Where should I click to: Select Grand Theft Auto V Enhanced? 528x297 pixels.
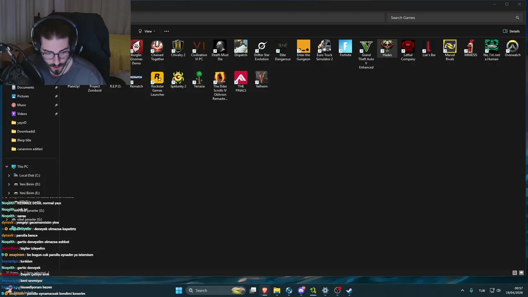366,54
